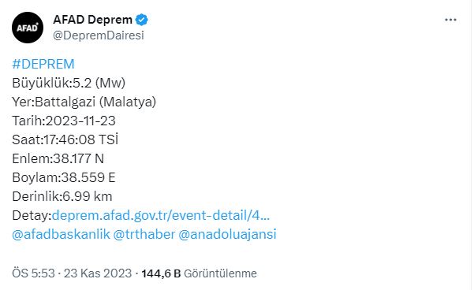
Task: Open the three-dot more options menu
Action: click(450, 20)
